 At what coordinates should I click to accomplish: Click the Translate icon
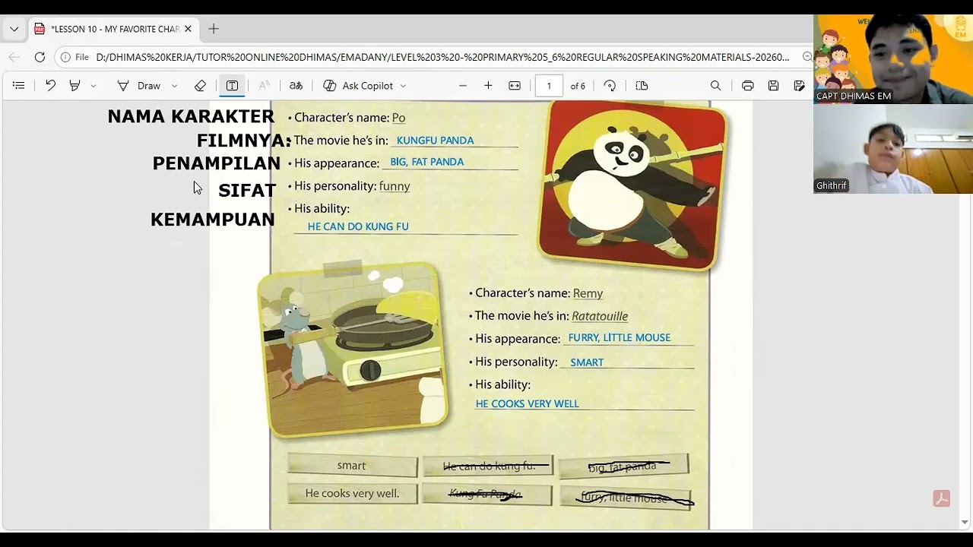coord(296,86)
